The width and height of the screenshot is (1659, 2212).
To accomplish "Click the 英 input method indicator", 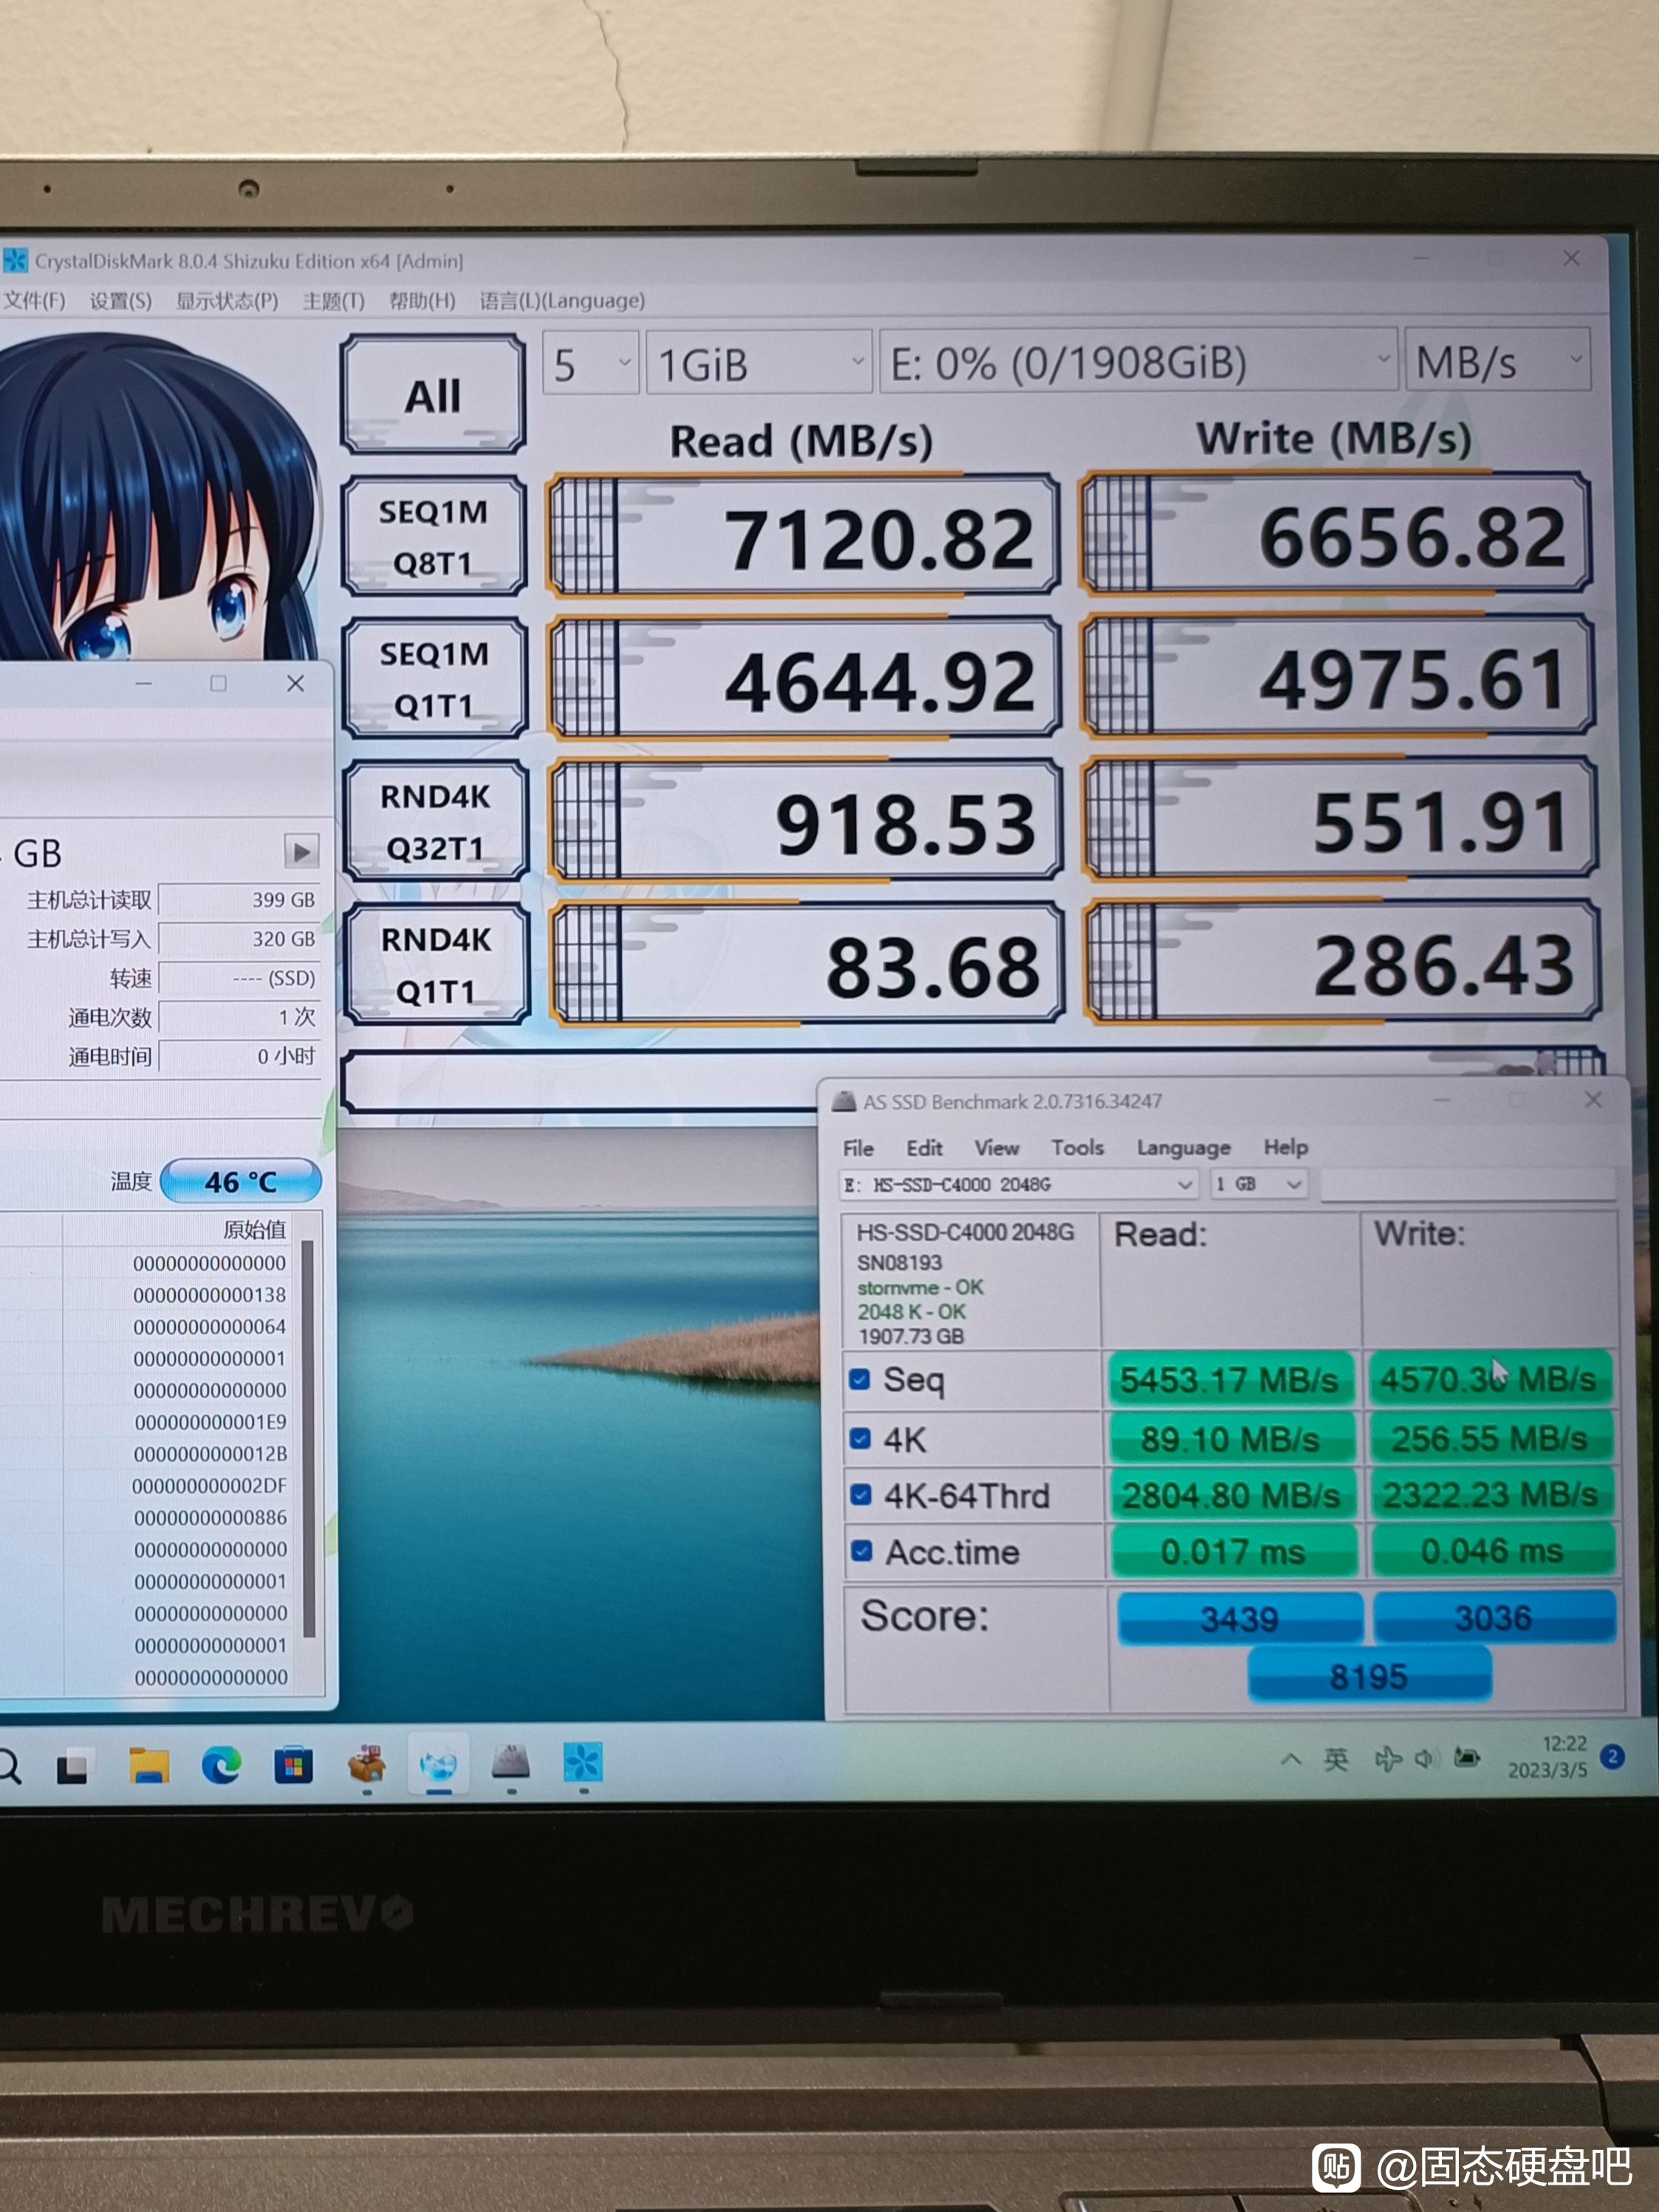I will [x=1336, y=1759].
